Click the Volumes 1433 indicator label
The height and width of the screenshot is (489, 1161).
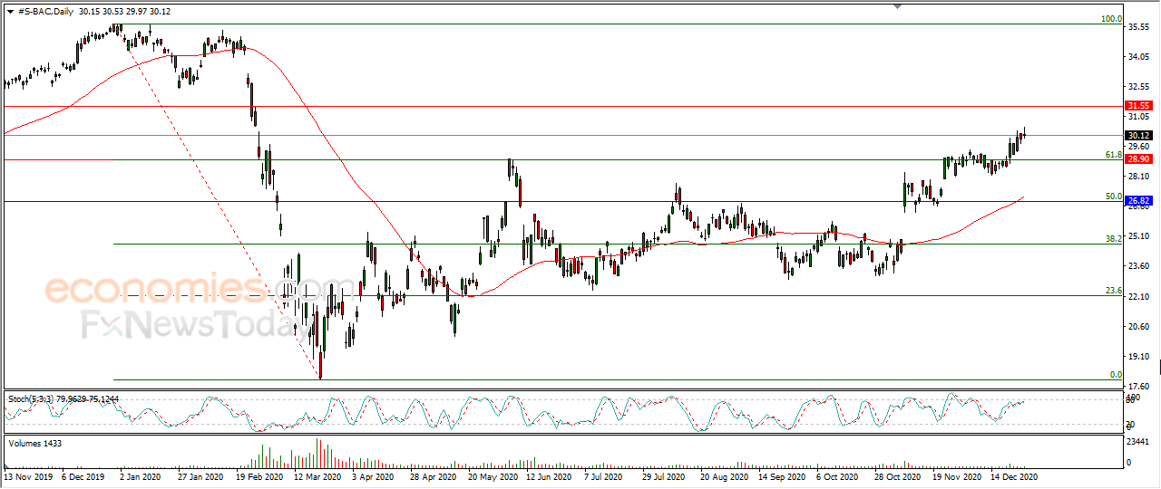[34, 443]
